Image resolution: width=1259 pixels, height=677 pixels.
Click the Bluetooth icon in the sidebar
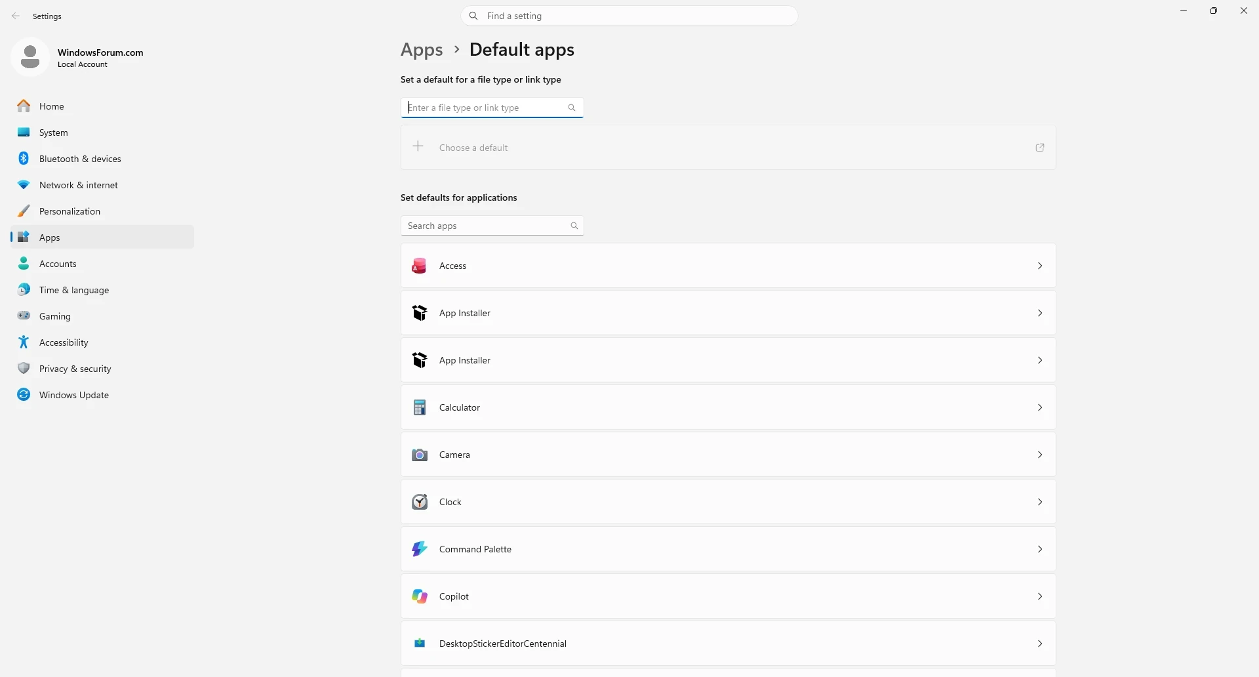pyautogui.click(x=24, y=158)
